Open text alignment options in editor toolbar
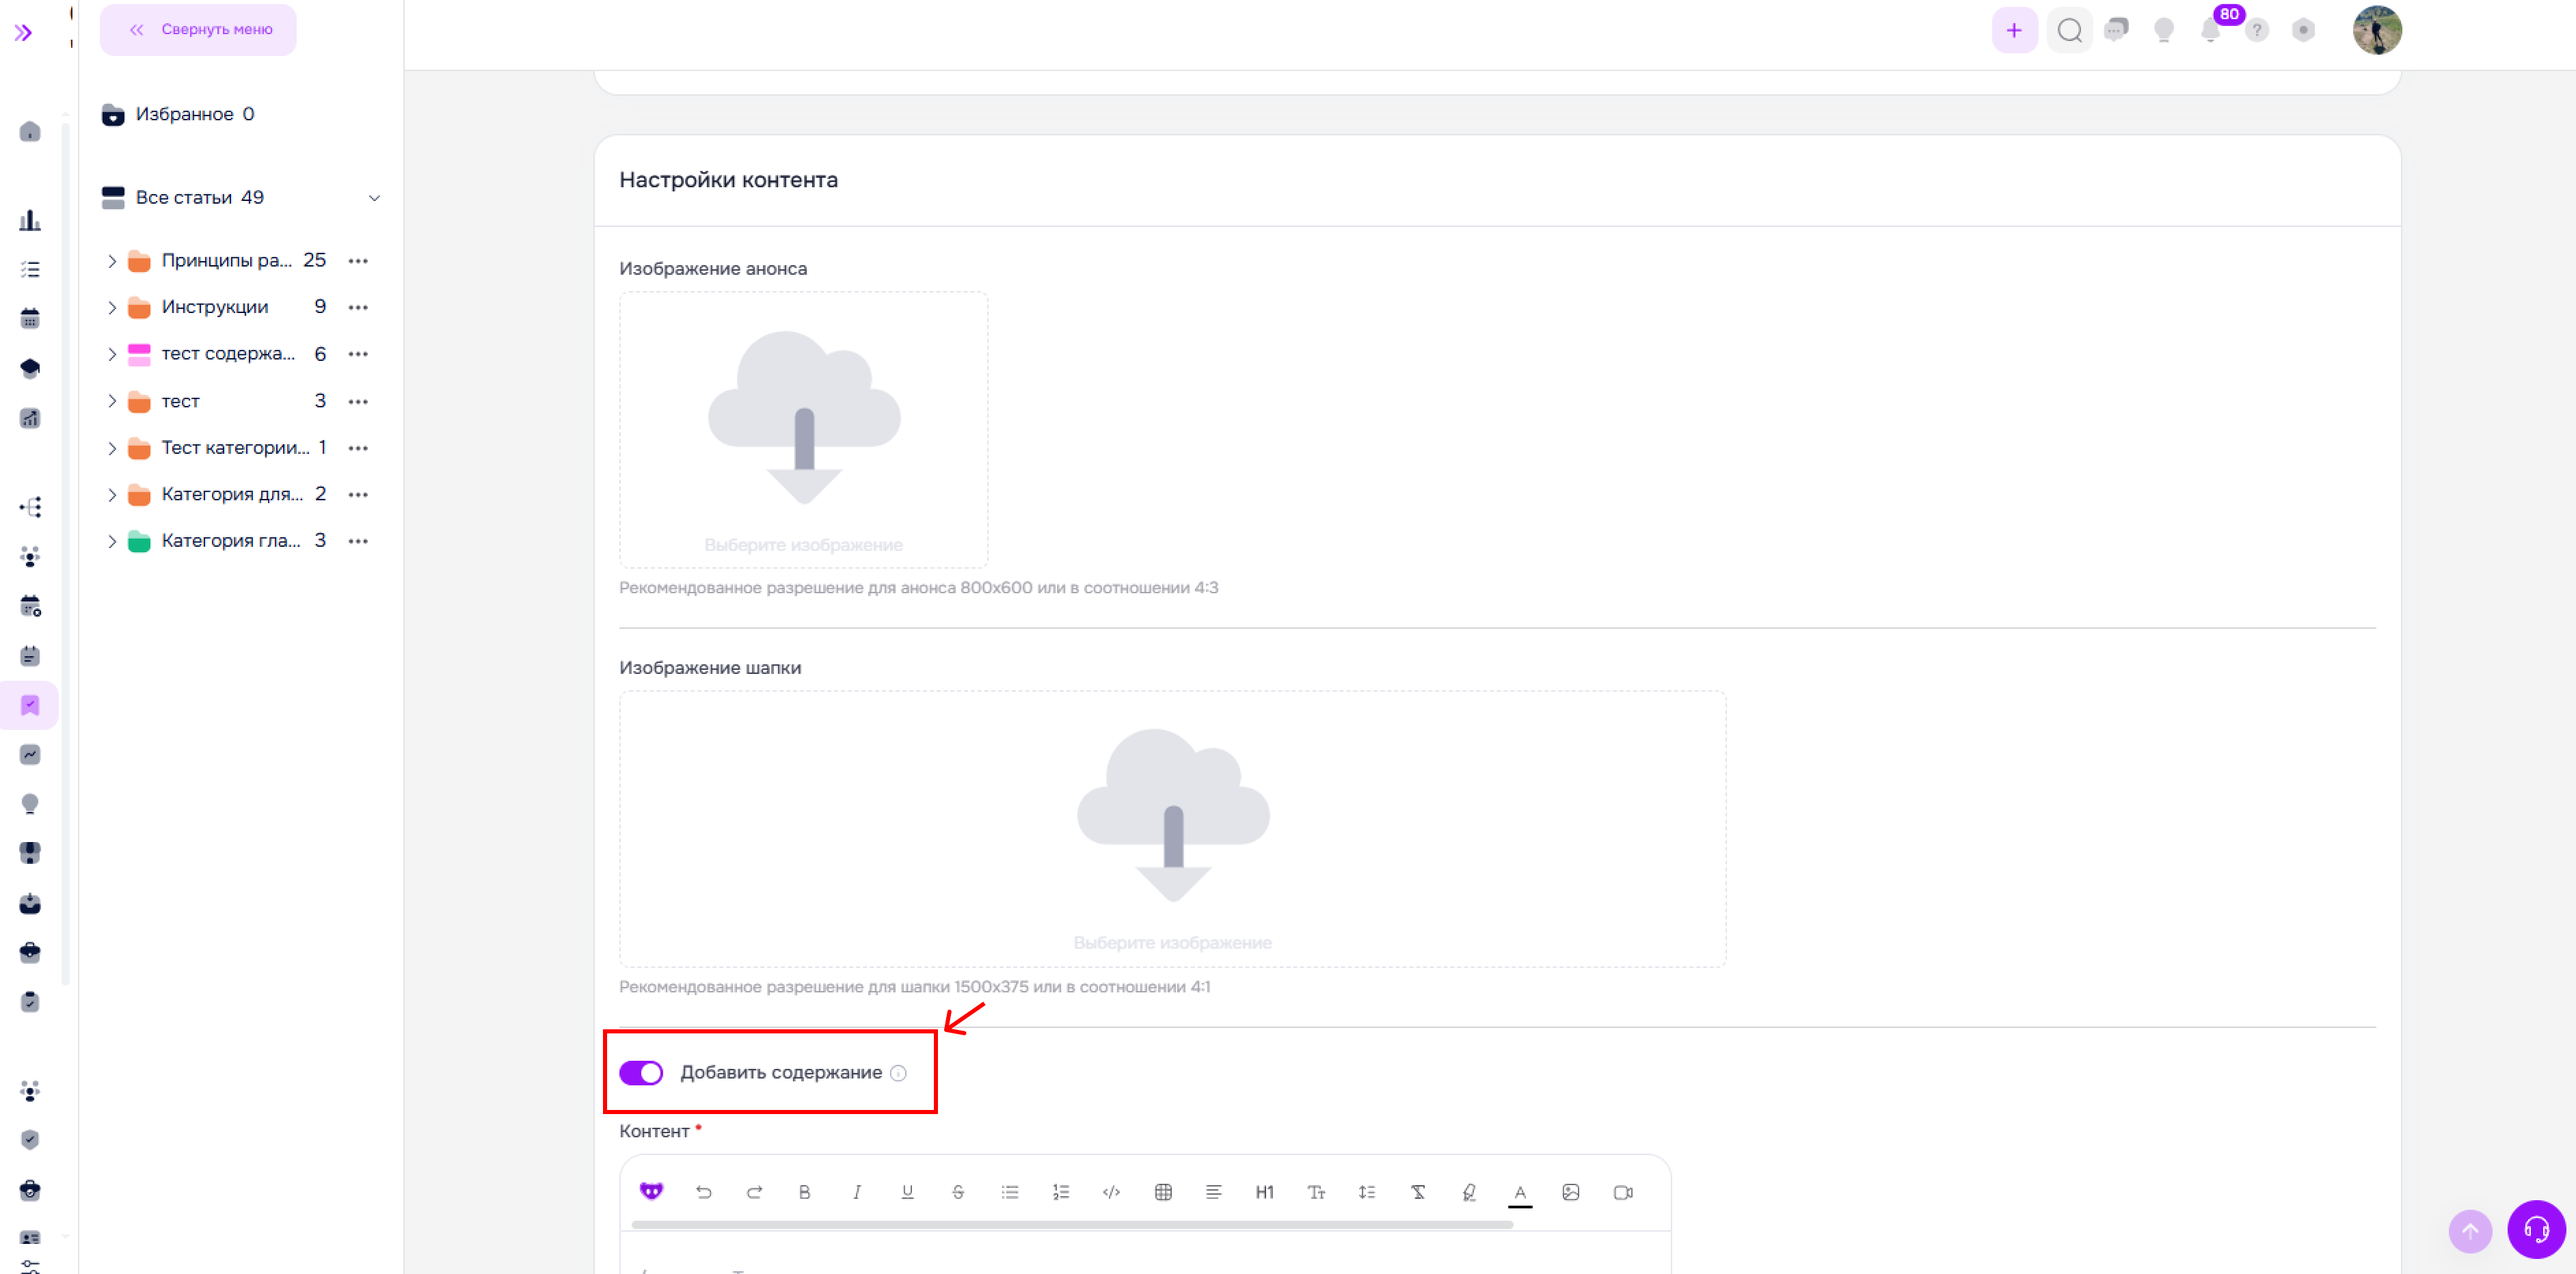Screen dimensions: 2576x1274 pyautogui.click(x=1214, y=1192)
